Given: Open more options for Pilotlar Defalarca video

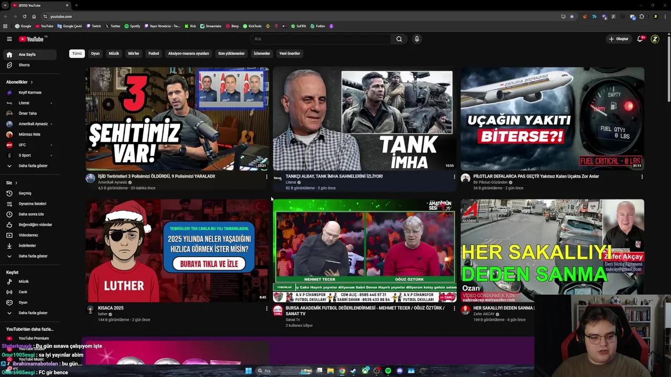Looking at the screenshot, I should pyautogui.click(x=642, y=177).
